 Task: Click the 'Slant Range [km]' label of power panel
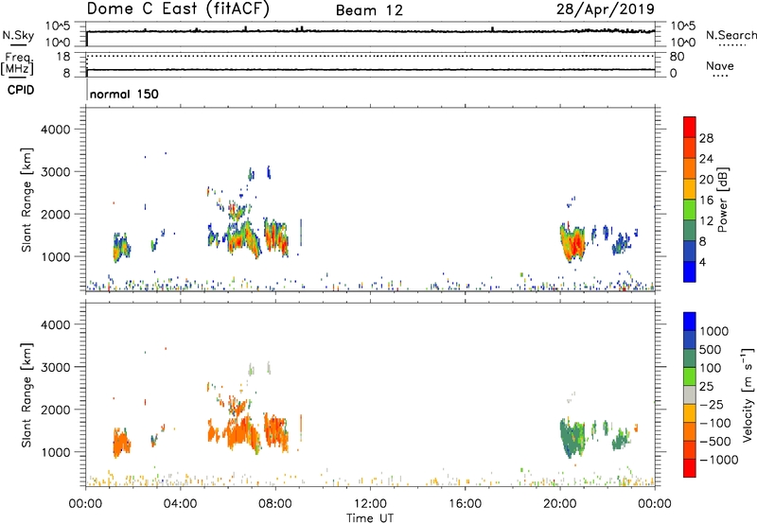26,200
